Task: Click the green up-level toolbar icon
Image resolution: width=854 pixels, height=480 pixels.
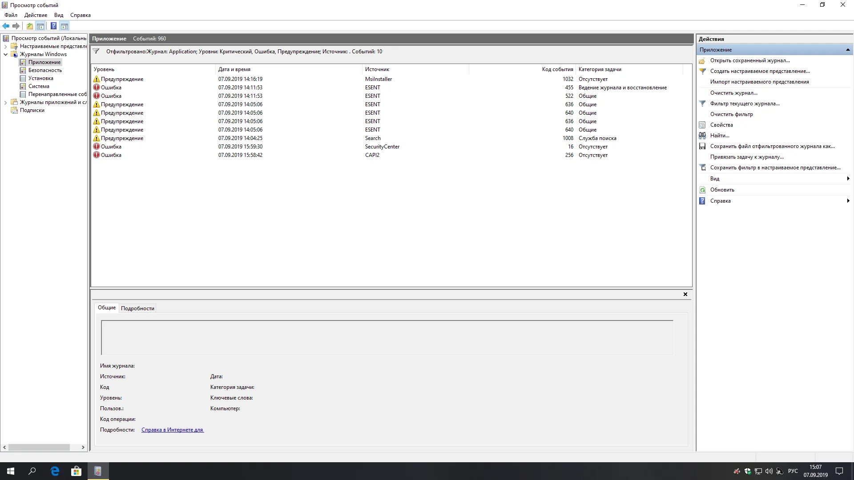Action: click(x=29, y=26)
